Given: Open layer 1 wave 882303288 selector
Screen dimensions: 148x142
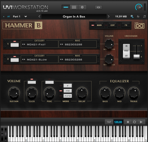Looking at the screenshot, I should (73, 44).
